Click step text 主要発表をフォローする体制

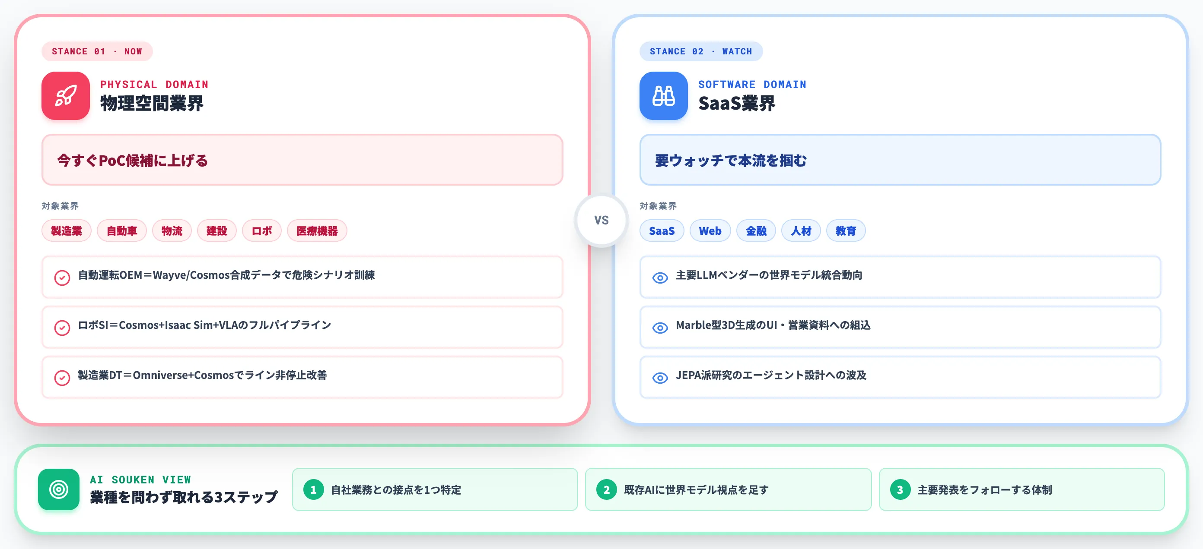(x=984, y=490)
